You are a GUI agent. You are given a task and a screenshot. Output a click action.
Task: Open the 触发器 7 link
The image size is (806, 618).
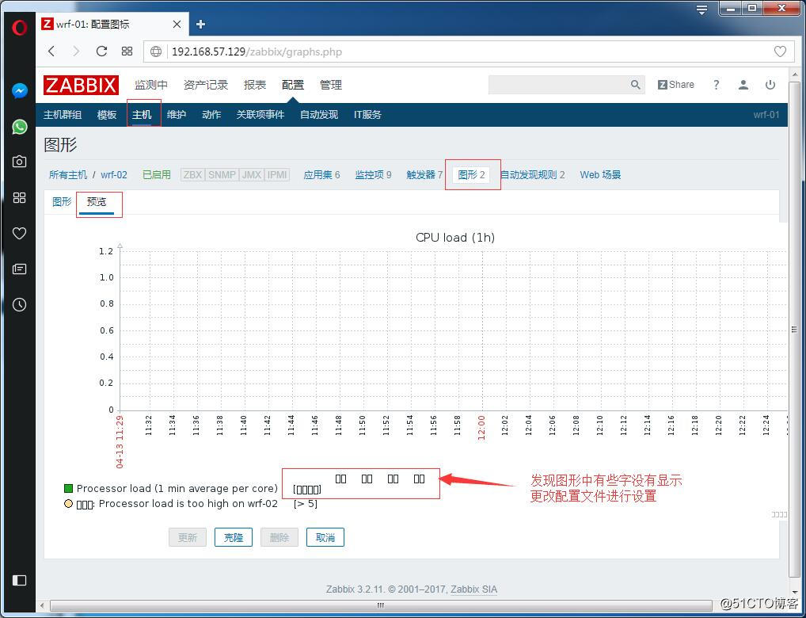[x=424, y=175]
